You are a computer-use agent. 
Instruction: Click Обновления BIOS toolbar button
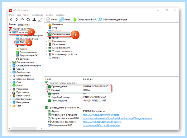[x=84, y=20]
